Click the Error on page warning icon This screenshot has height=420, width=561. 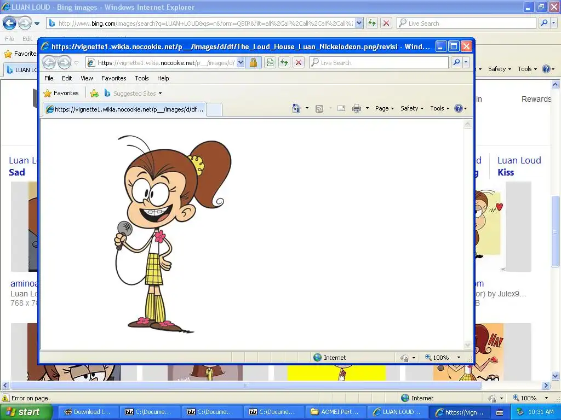point(5,398)
